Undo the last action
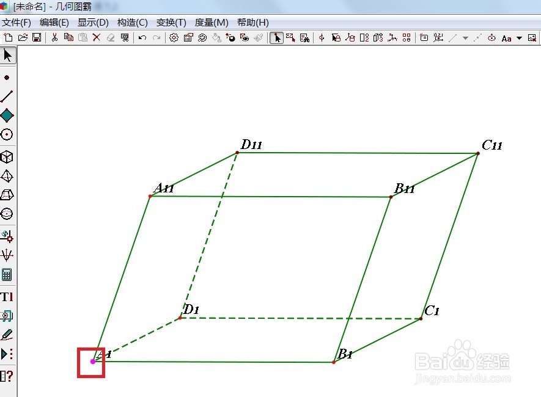The image size is (541, 397). [142, 37]
